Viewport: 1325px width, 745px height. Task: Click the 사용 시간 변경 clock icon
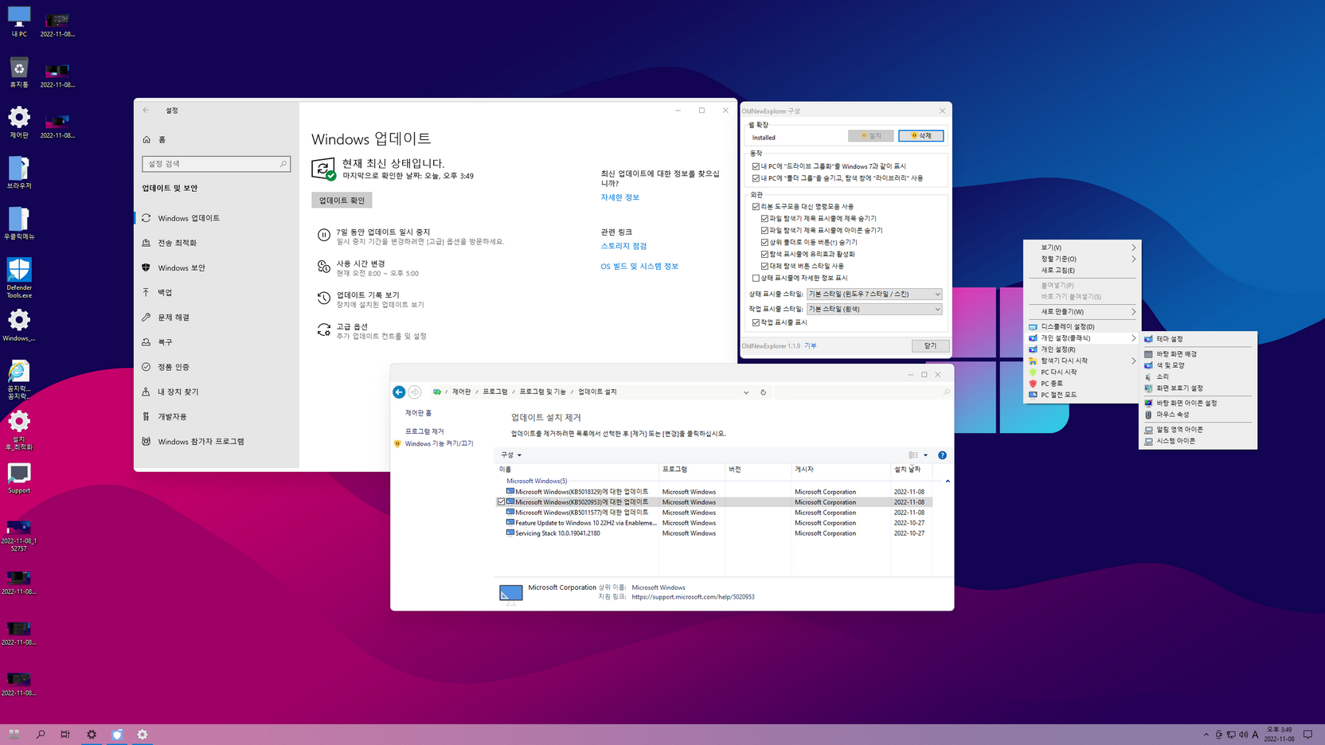click(x=323, y=267)
